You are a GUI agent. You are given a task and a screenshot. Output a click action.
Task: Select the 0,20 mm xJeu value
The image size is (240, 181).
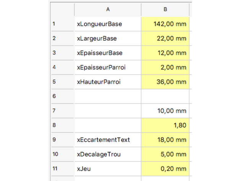165,169
